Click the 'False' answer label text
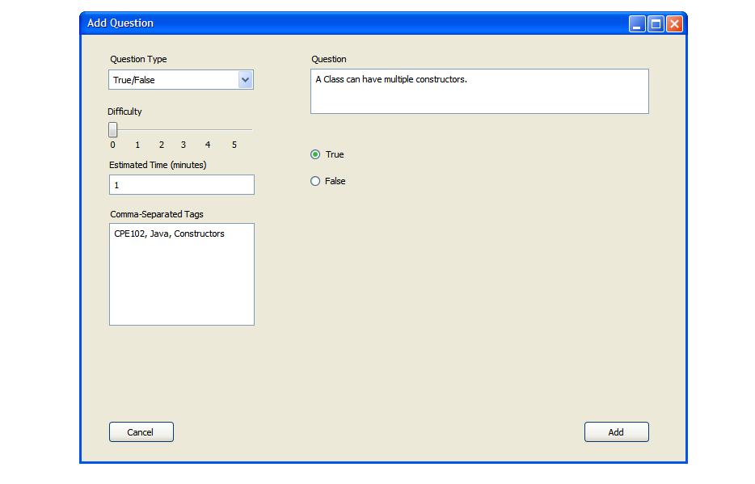The image size is (755, 484). (335, 181)
